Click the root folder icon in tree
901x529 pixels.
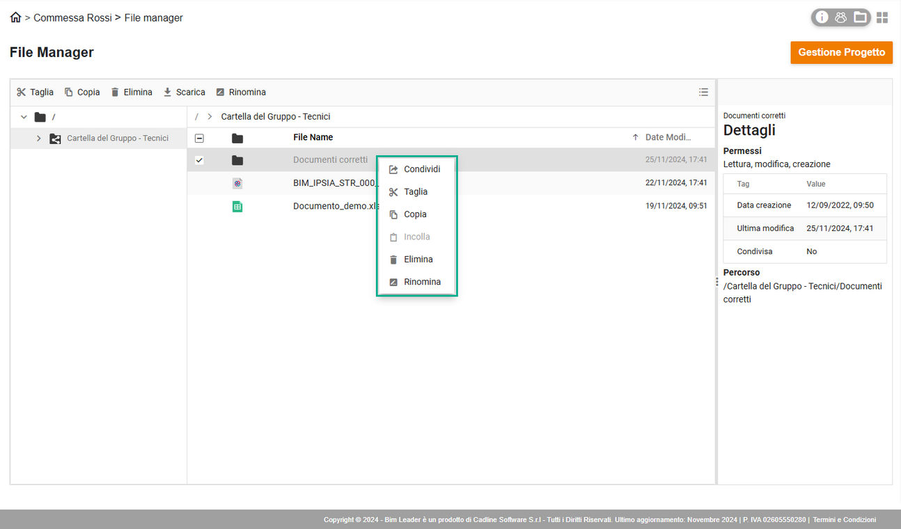tap(40, 117)
